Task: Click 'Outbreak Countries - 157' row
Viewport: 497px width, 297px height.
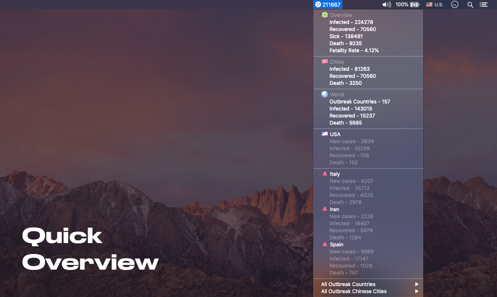Action: [x=368, y=102]
